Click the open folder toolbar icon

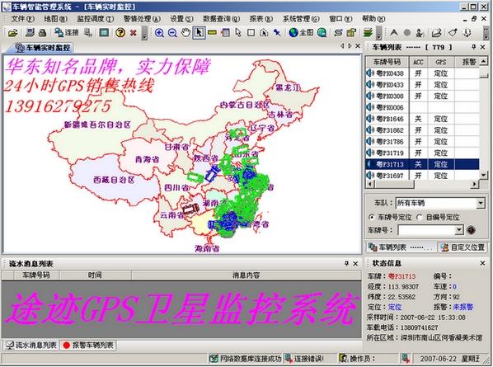13,32
